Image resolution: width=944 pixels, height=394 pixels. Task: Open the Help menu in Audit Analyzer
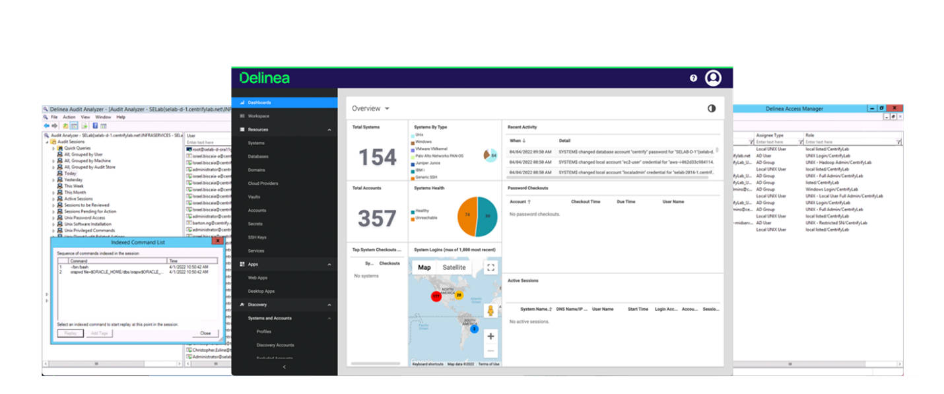coord(121,117)
